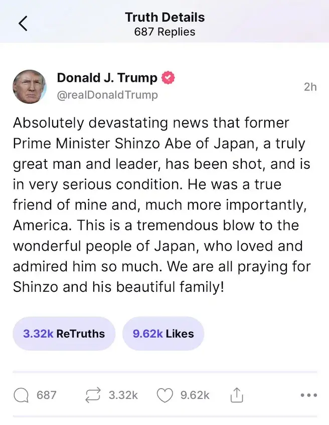Tap the reply speech bubble icon

(x=21, y=395)
